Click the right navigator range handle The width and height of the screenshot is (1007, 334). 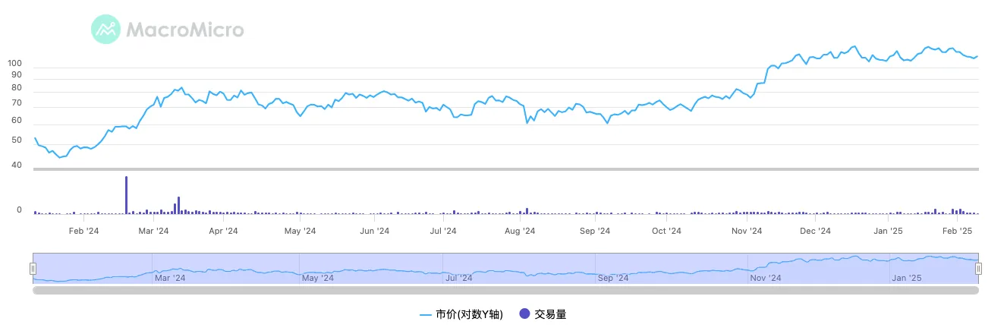coord(979,268)
